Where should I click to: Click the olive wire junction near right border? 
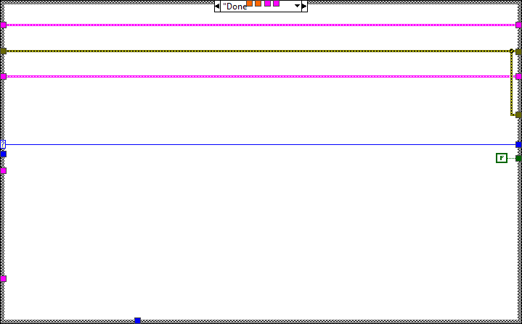click(512, 51)
